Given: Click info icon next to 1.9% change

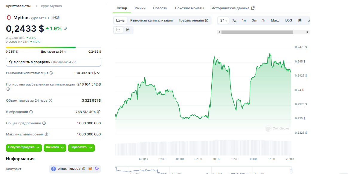Looking at the screenshot, I should [x=65, y=28].
